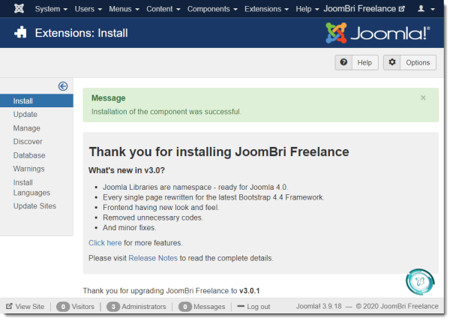Click the Joomla star icon in top menu

tap(19, 8)
